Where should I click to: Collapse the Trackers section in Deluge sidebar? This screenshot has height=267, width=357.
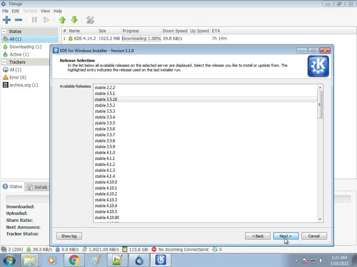coord(4,62)
